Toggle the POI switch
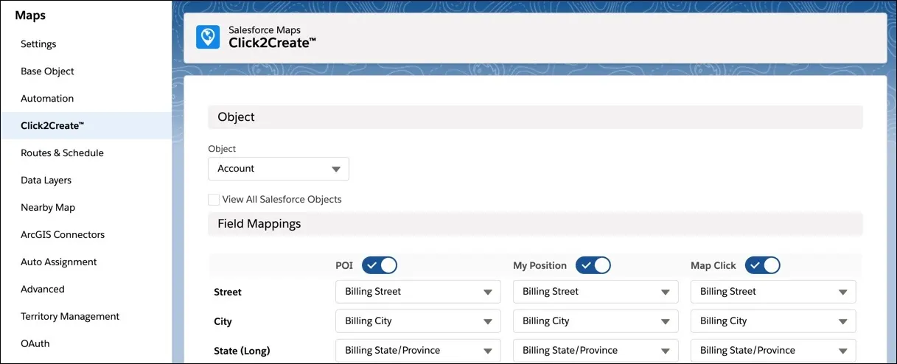This screenshot has width=897, height=364. pos(380,265)
